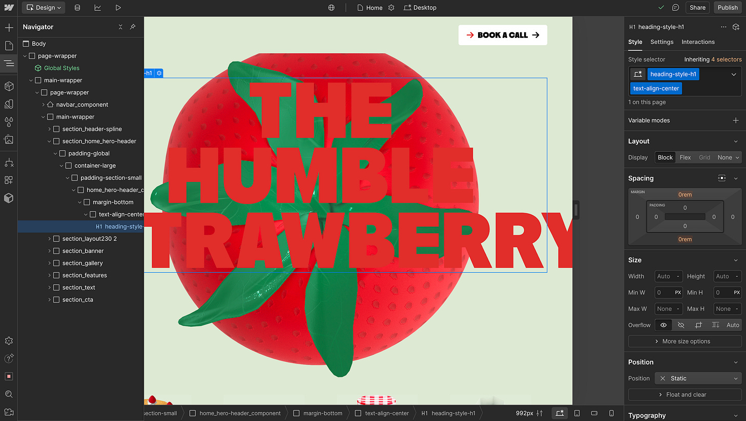This screenshot has height=421, width=746.
Task: Start preview with the play icon
Action: 118,8
